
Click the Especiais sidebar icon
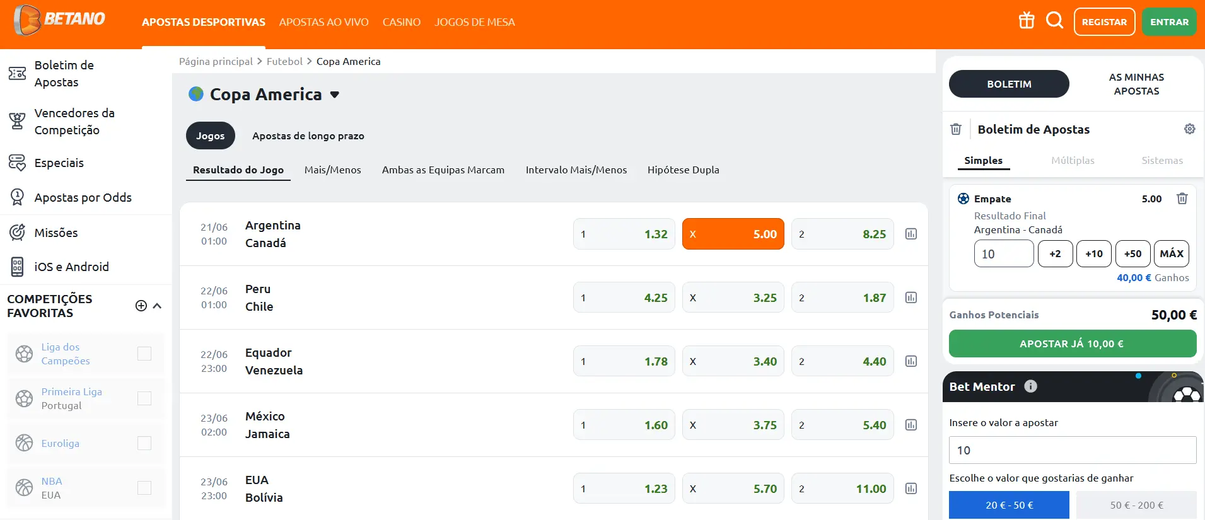coord(17,163)
